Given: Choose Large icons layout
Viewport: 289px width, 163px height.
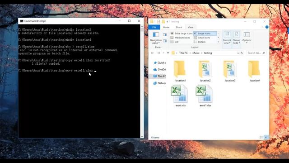Looking at the screenshot, I should (205, 34).
